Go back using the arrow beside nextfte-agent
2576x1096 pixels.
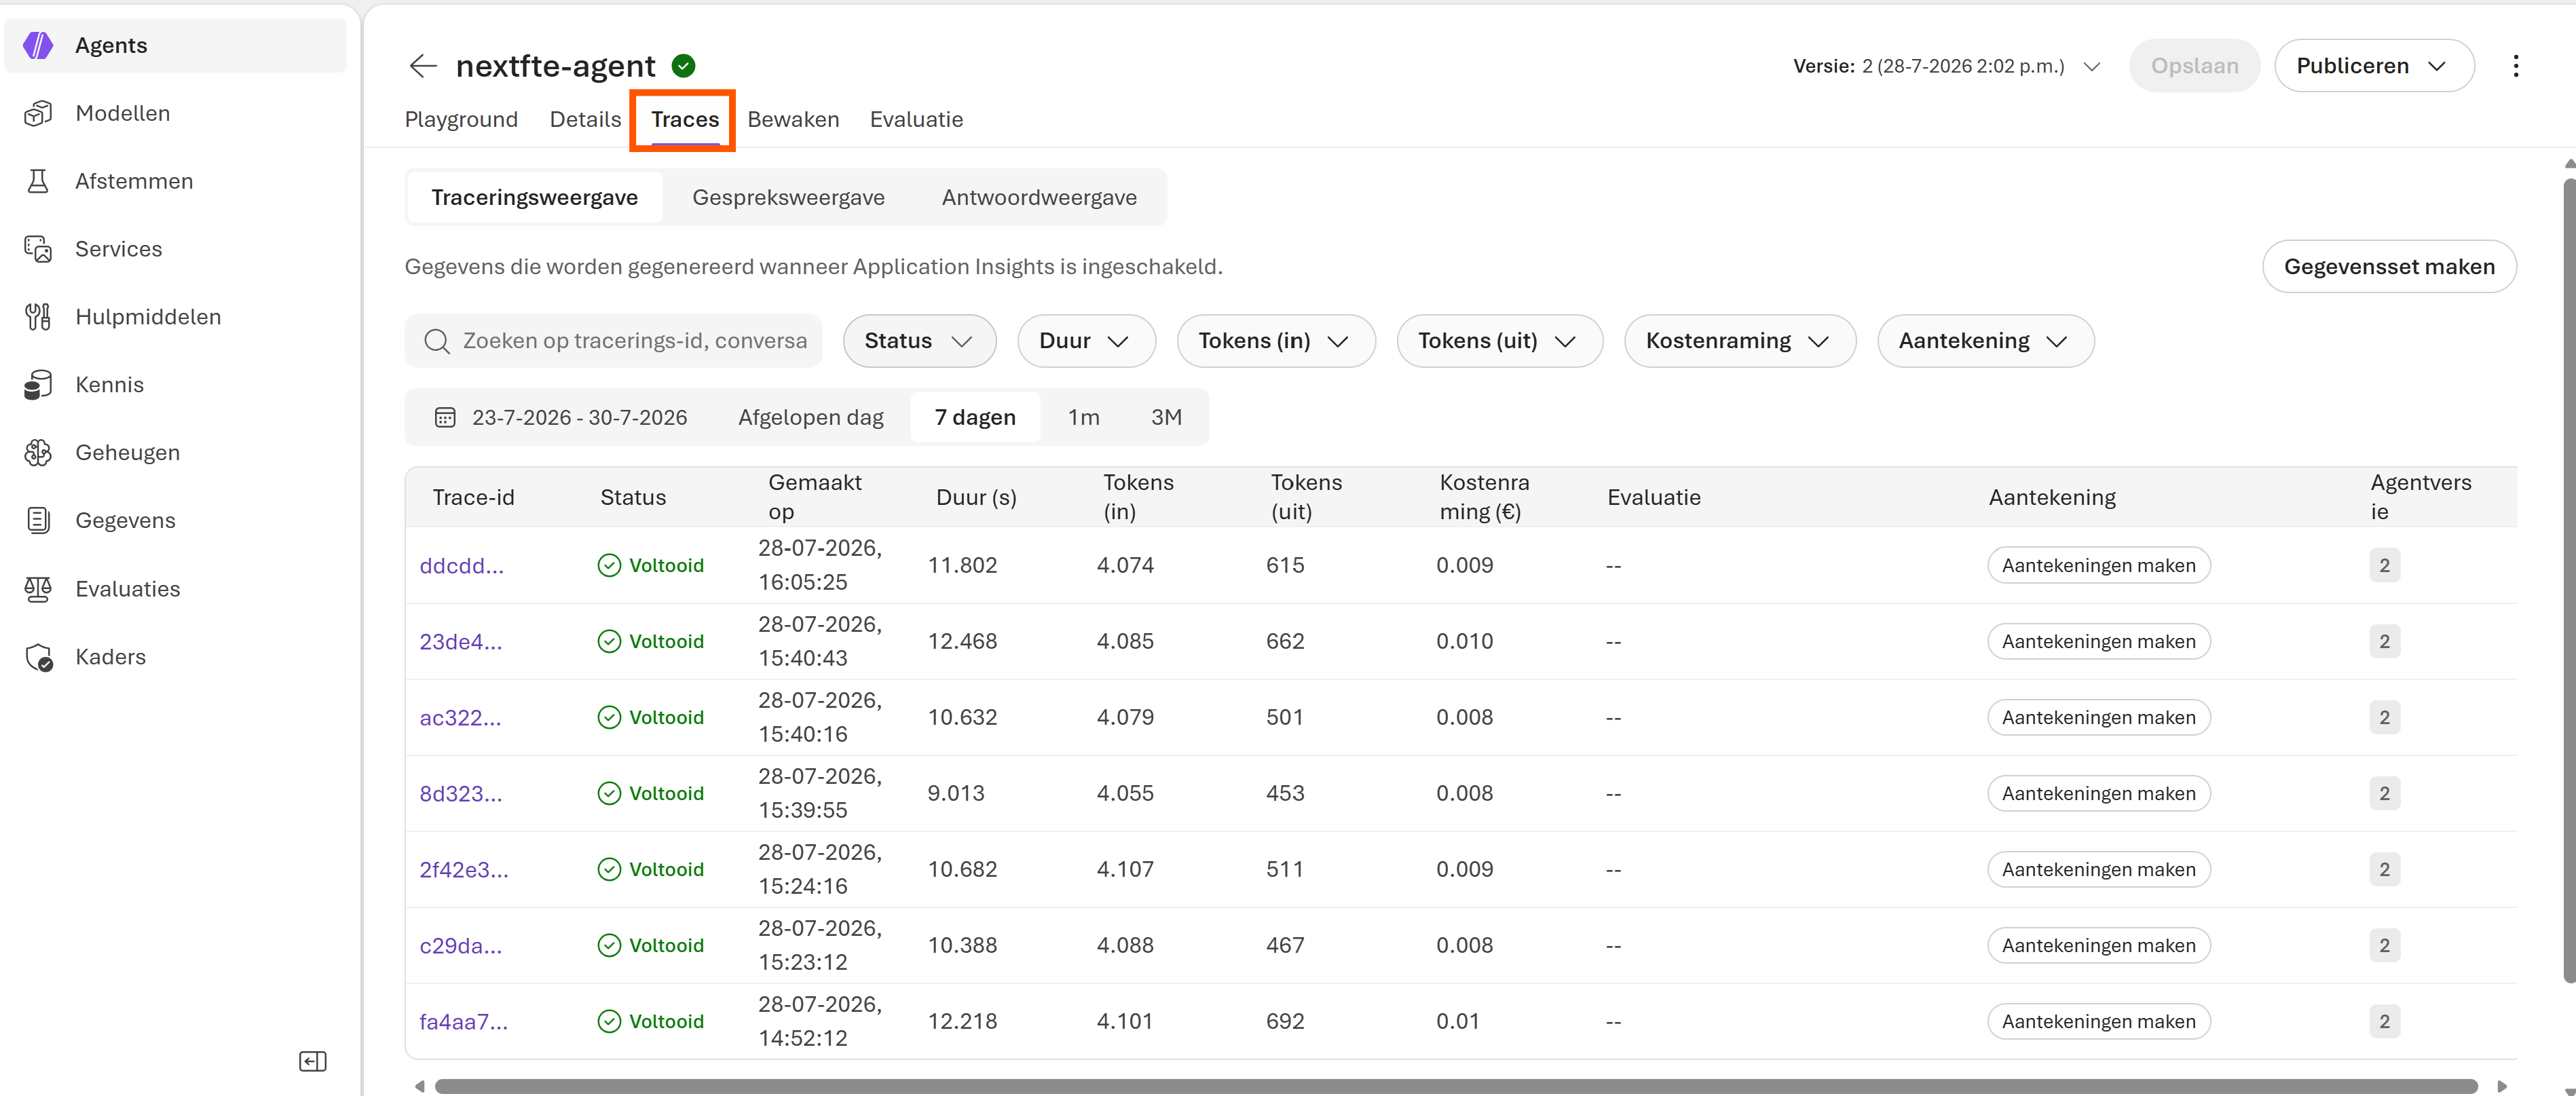point(423,66)
